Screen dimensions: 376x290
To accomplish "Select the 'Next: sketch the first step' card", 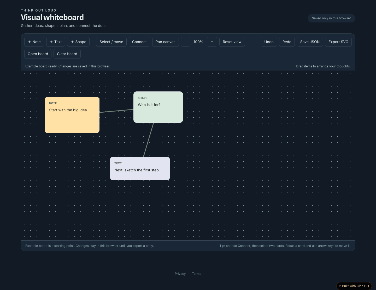I will click(x=140, y=169).
